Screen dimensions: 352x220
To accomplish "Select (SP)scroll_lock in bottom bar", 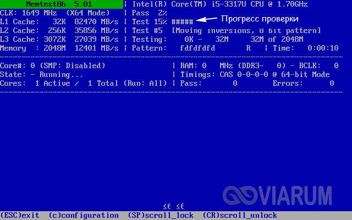I will [x=161, y=215].
